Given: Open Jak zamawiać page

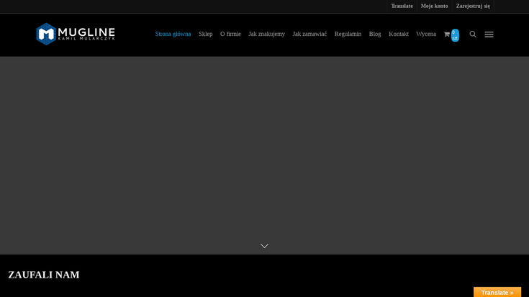Looking at the screenshot, I should (x=309, y=34).
